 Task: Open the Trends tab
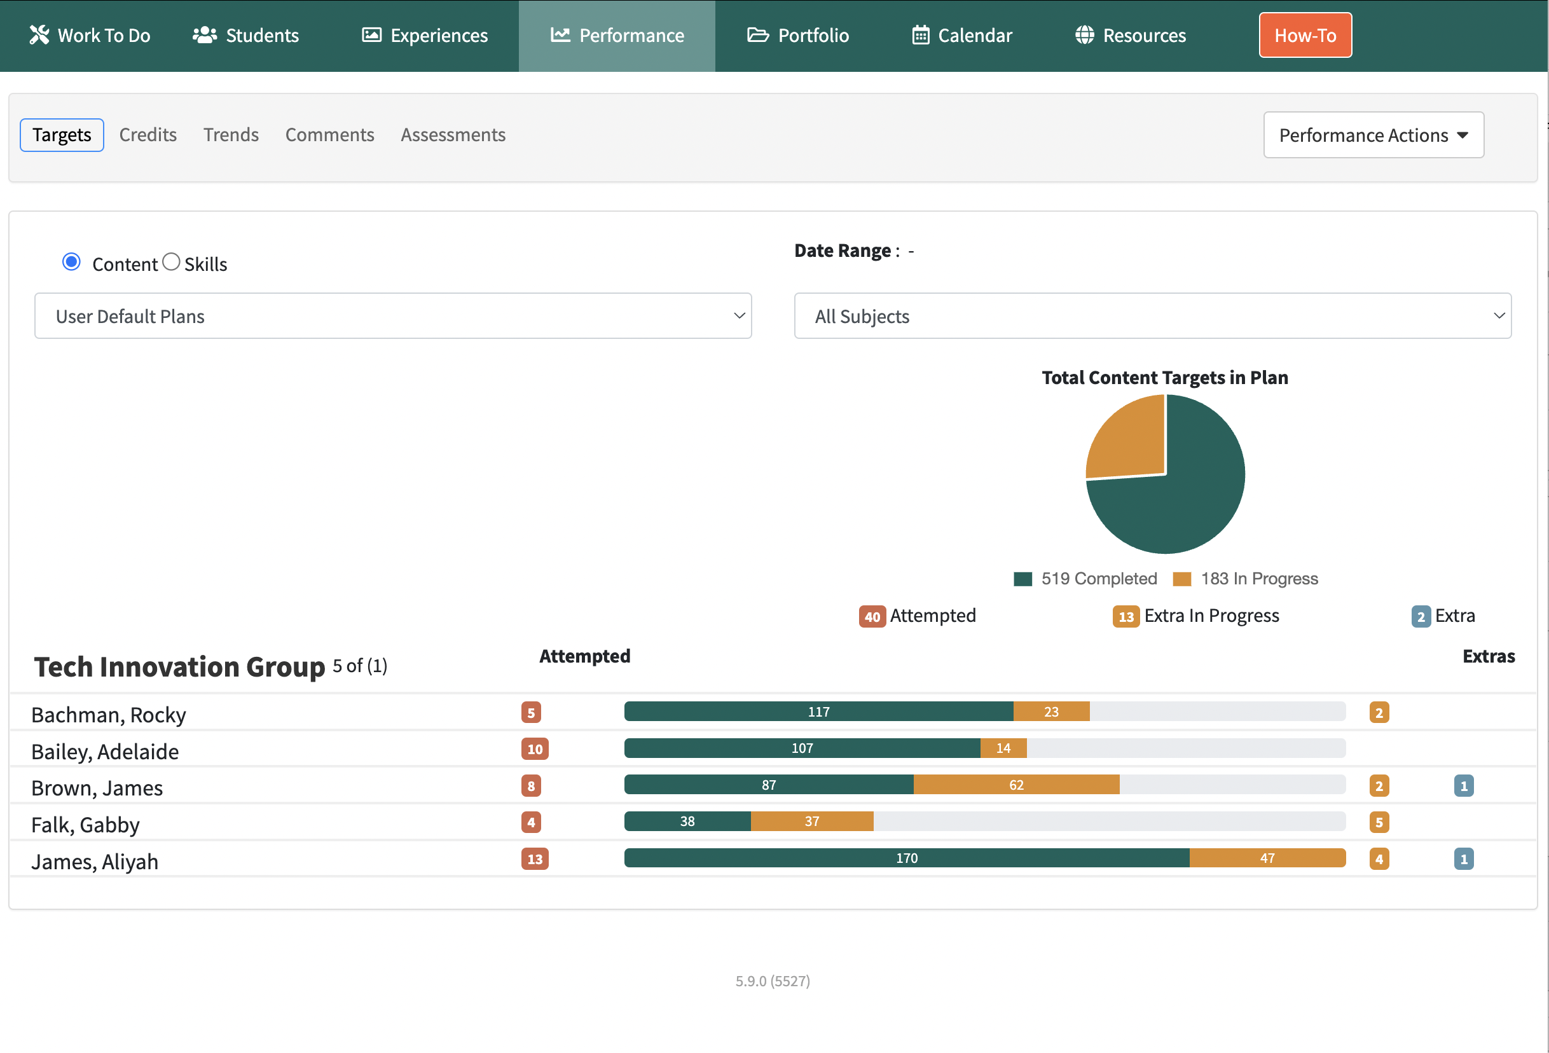click(x=231, y=135)
